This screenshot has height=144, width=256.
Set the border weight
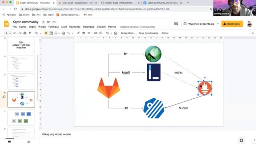click(84, 33)
